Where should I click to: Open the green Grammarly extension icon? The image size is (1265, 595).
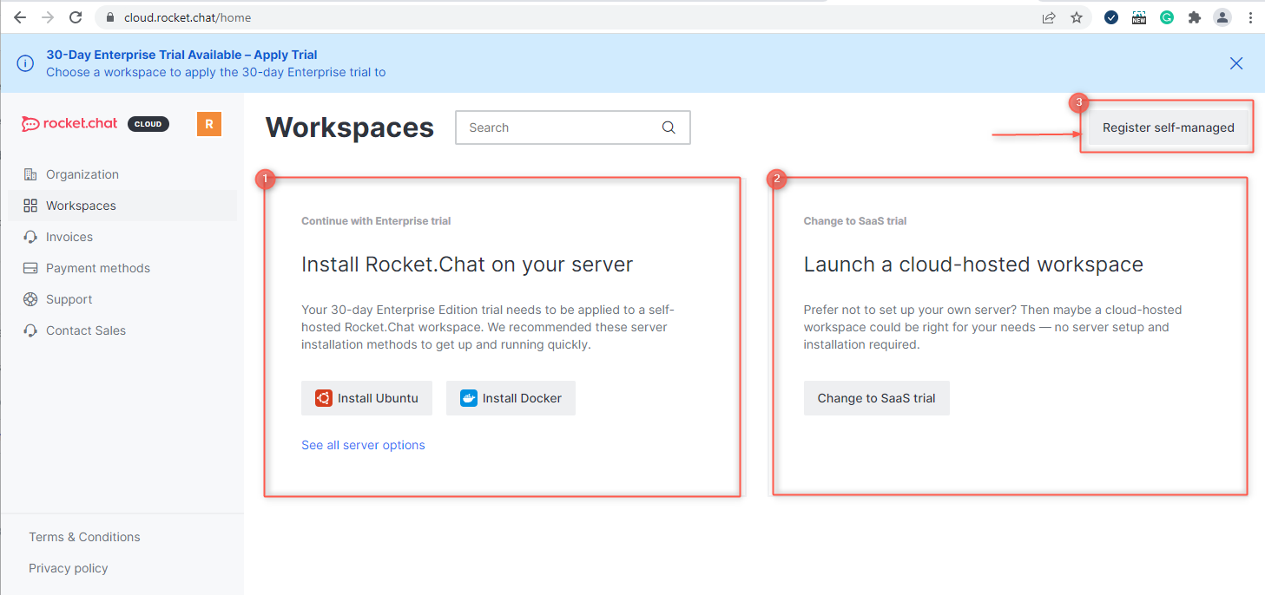click(1167, 17)
